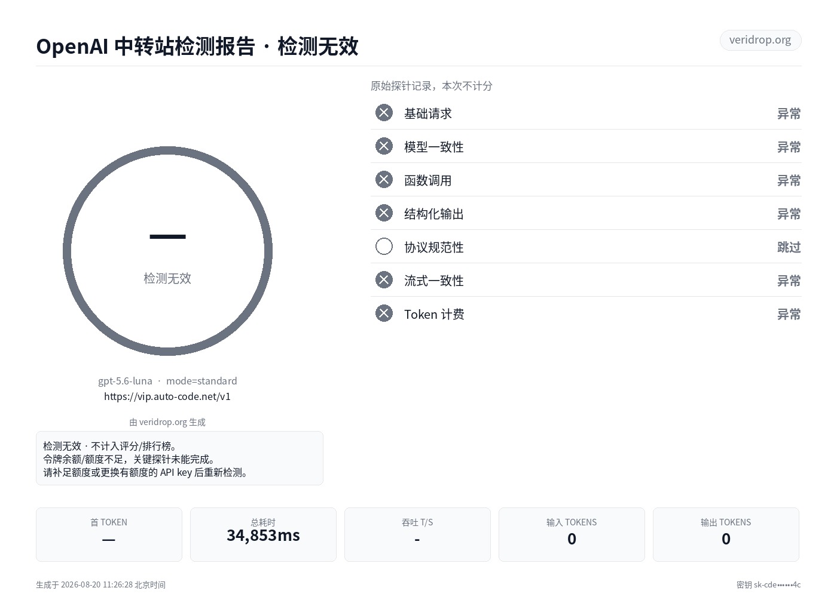Click the 异常 status of 基础请求

(x=789, y=113)
